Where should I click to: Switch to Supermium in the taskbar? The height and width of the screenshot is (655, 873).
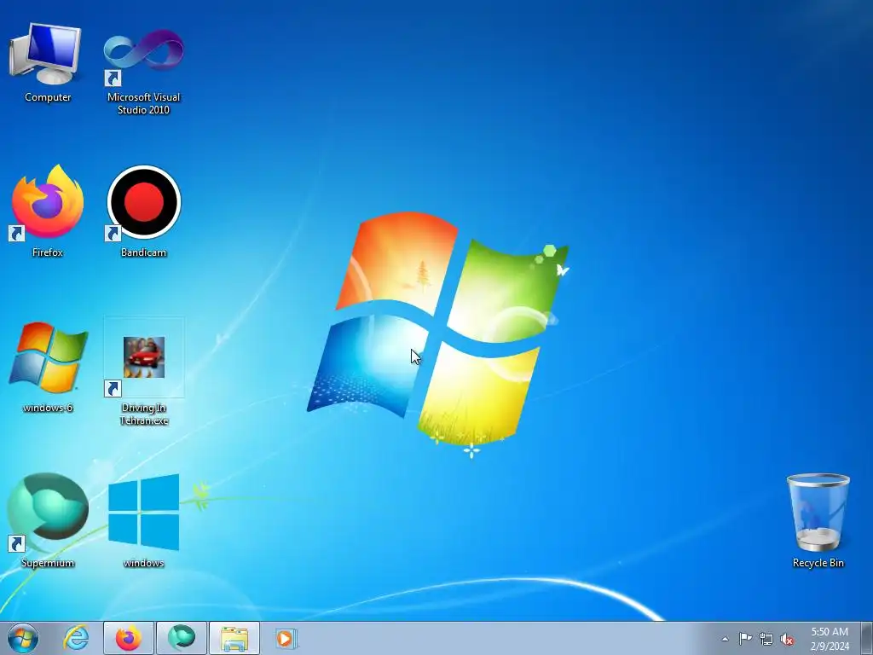click(x=182, y=638)
